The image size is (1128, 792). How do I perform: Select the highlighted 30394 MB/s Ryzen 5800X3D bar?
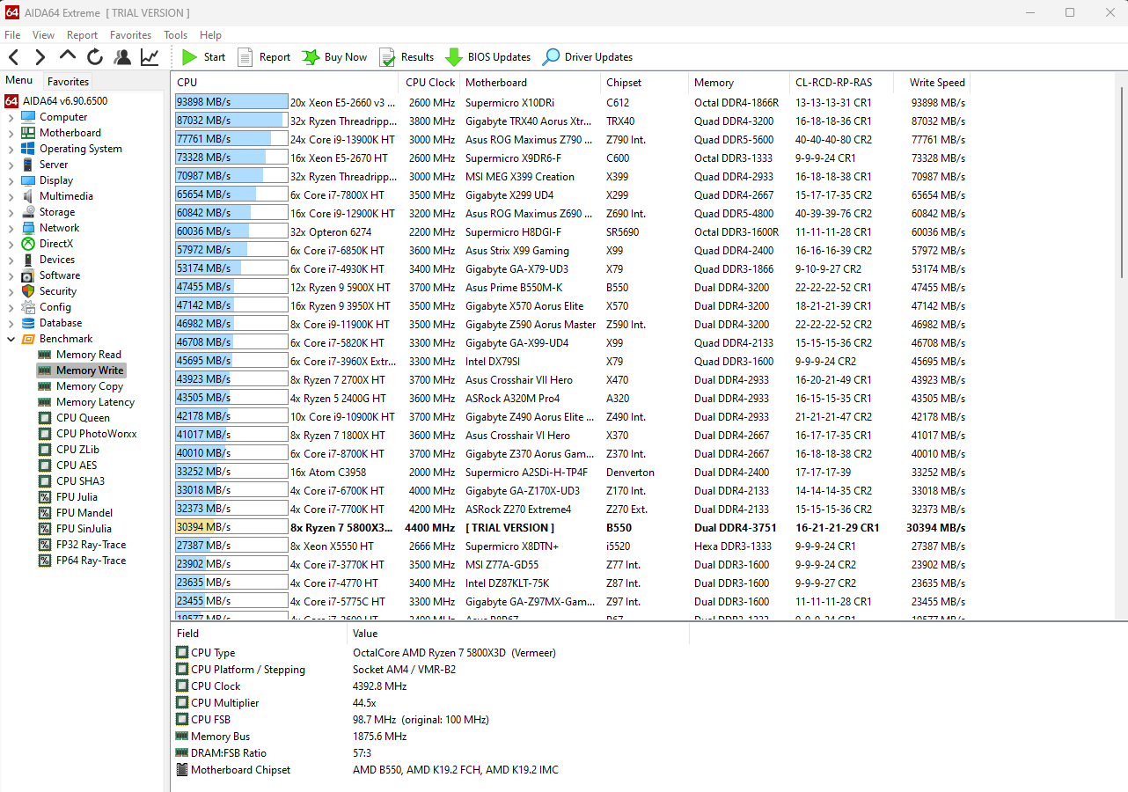pos(231,527)
